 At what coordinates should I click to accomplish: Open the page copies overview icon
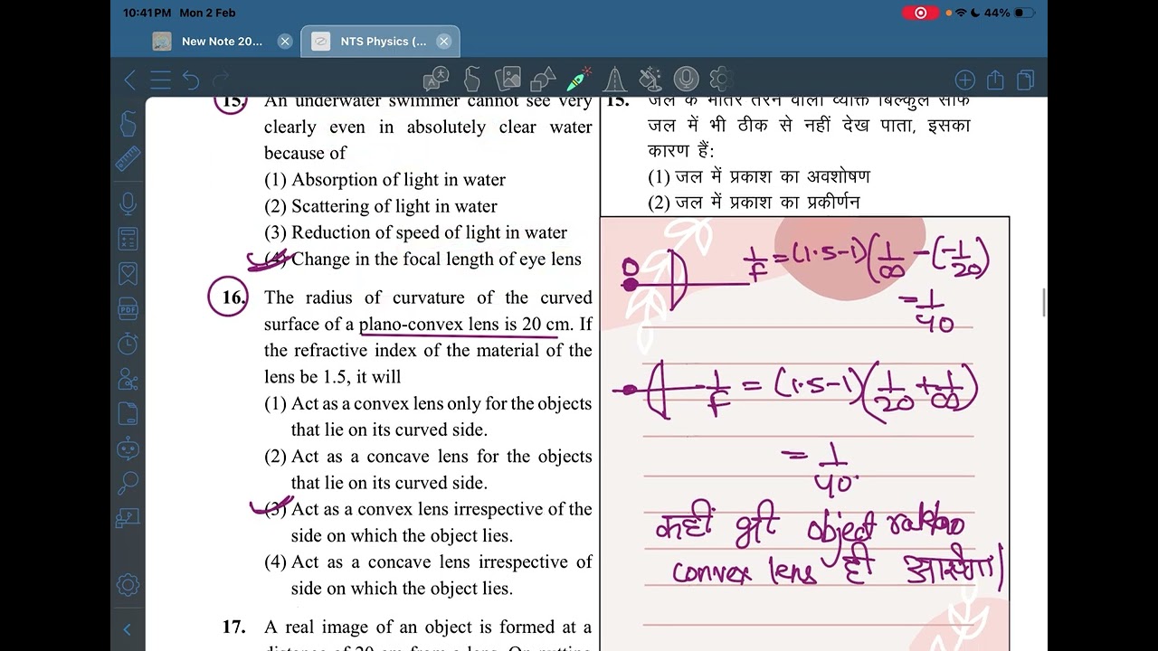click(x=1025, y=80)
